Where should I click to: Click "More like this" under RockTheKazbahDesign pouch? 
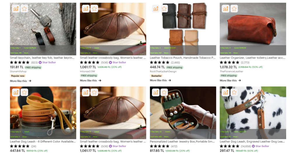(x=161, y=80)
